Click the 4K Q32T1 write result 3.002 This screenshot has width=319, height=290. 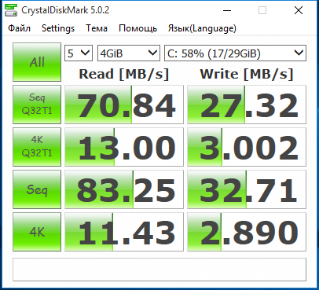247,147
